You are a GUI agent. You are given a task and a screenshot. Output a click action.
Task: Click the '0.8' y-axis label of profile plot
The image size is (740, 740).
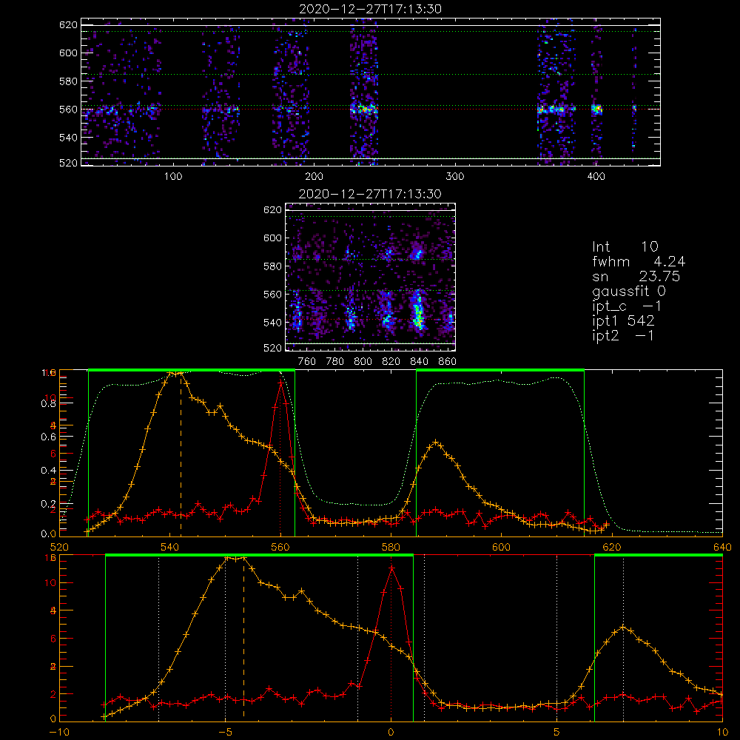[49, 403]
